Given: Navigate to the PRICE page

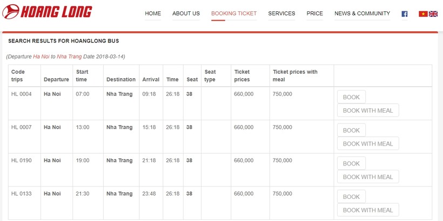Looking at the screenshot, I should [314, 13].
